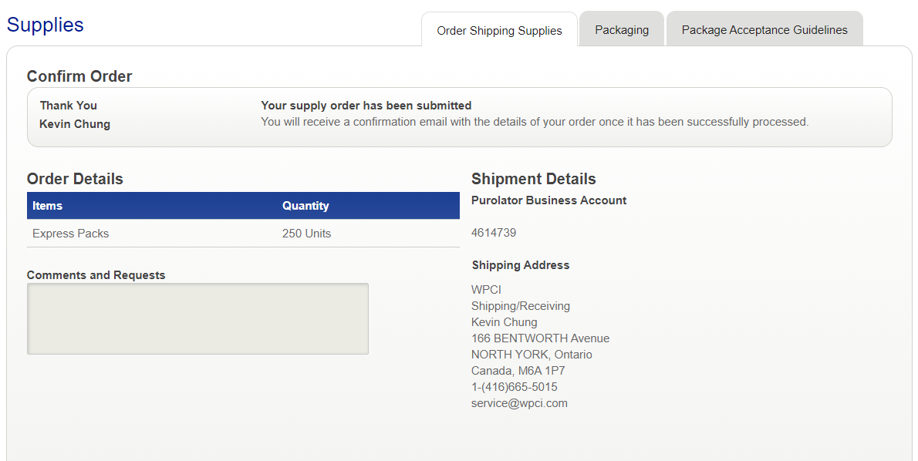Click the service@wpci.com email address
The image size is (918, 461).
coord(519,403)
